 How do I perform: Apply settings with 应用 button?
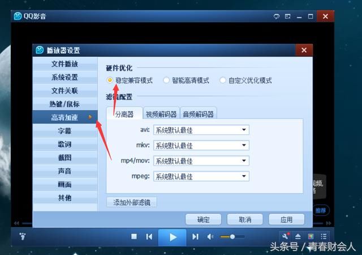[286, 219]
